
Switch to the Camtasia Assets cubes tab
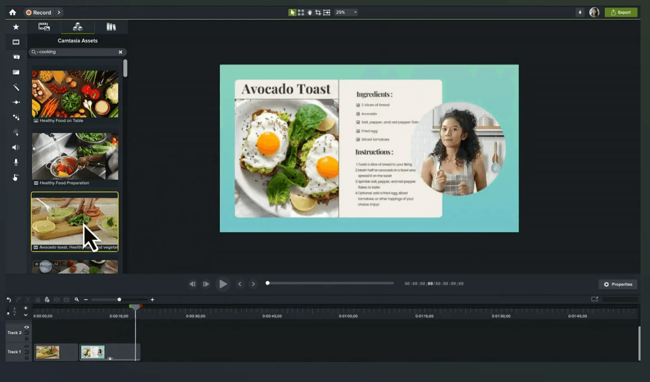[x=78, y=27]
